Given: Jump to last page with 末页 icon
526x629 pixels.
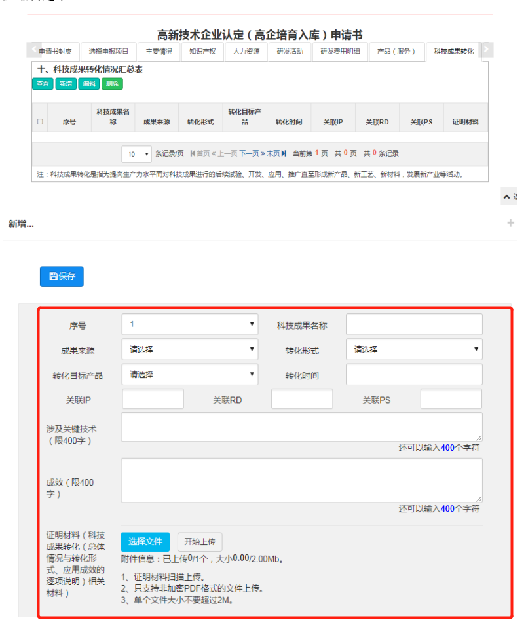Looking at the screenshot, I should [x=274, y=153].
